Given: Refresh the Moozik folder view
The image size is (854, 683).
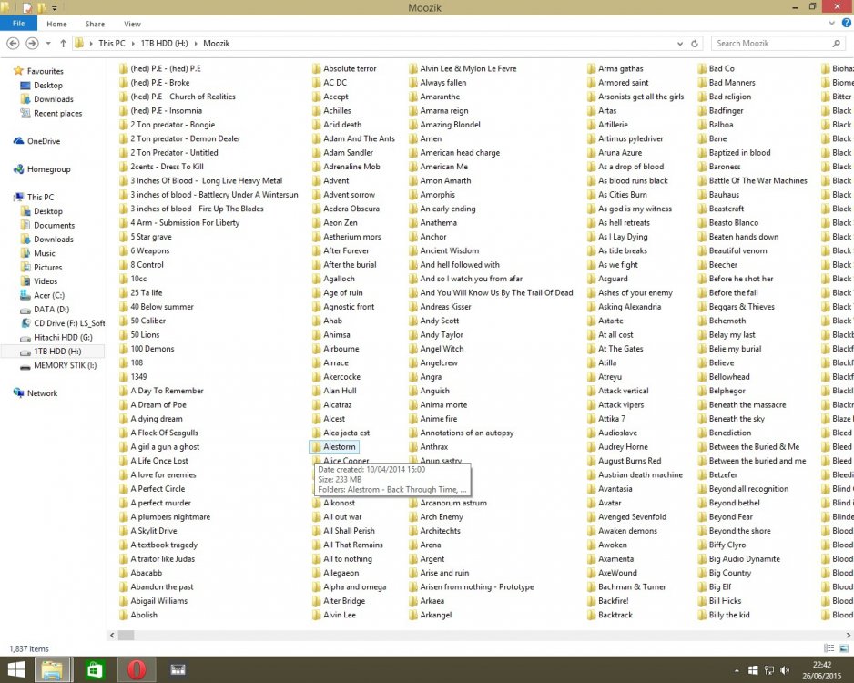Looking at the screenshot, I should click(695, 43).
